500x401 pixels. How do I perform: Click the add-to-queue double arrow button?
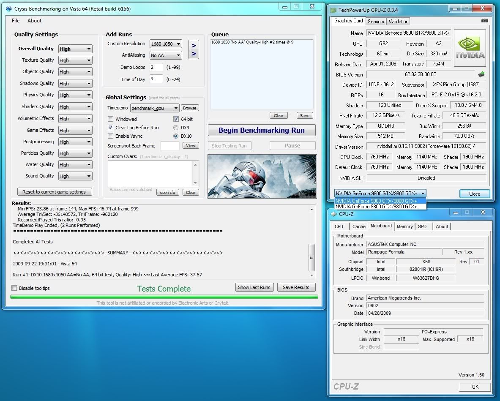[194, 49]
